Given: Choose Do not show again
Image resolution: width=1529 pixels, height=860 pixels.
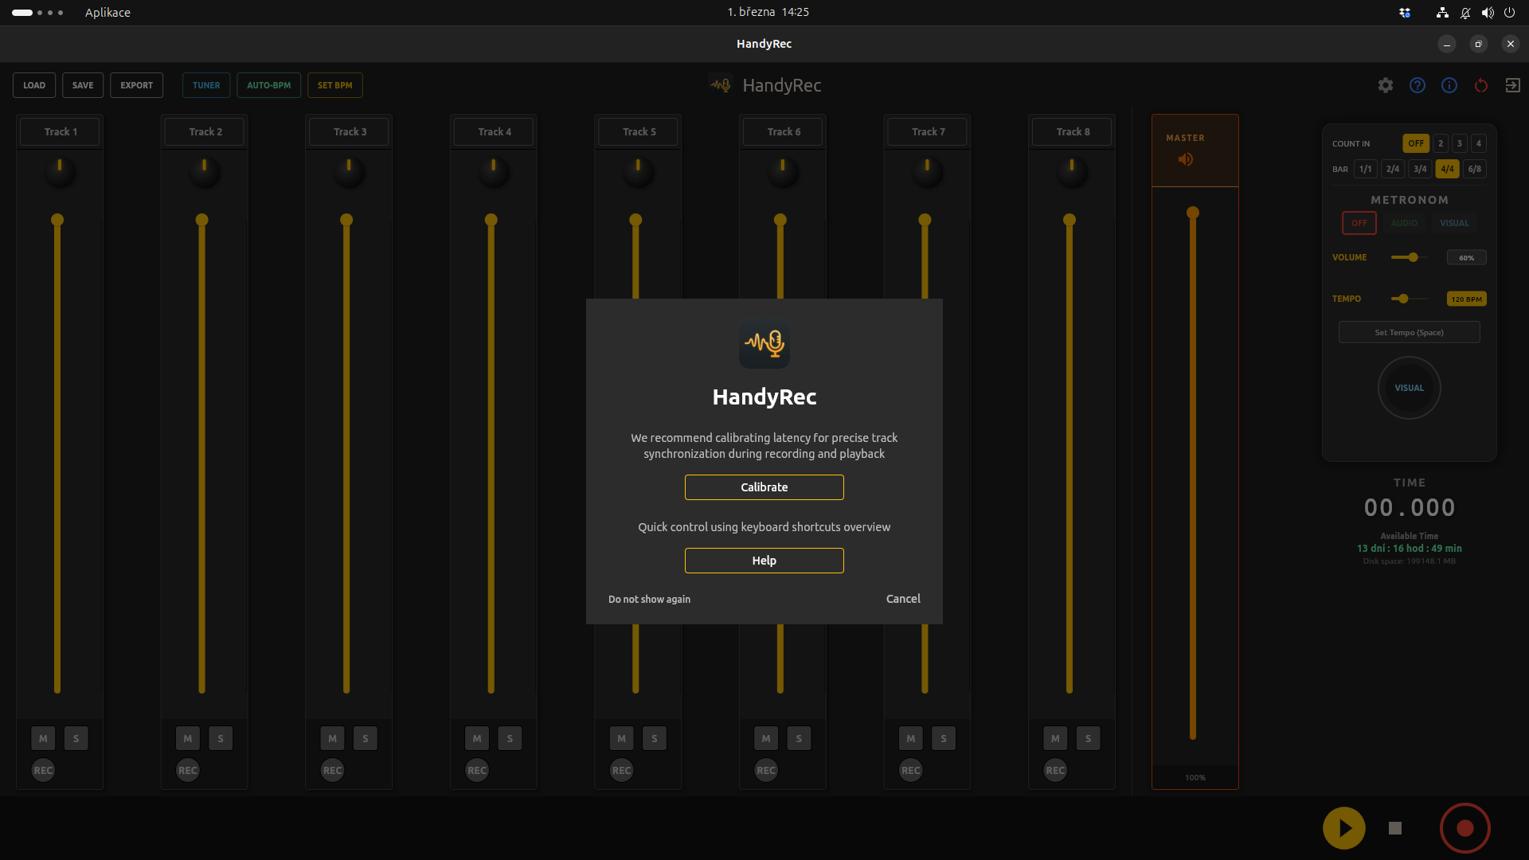Looking at the screenshot, I should 648,599.
